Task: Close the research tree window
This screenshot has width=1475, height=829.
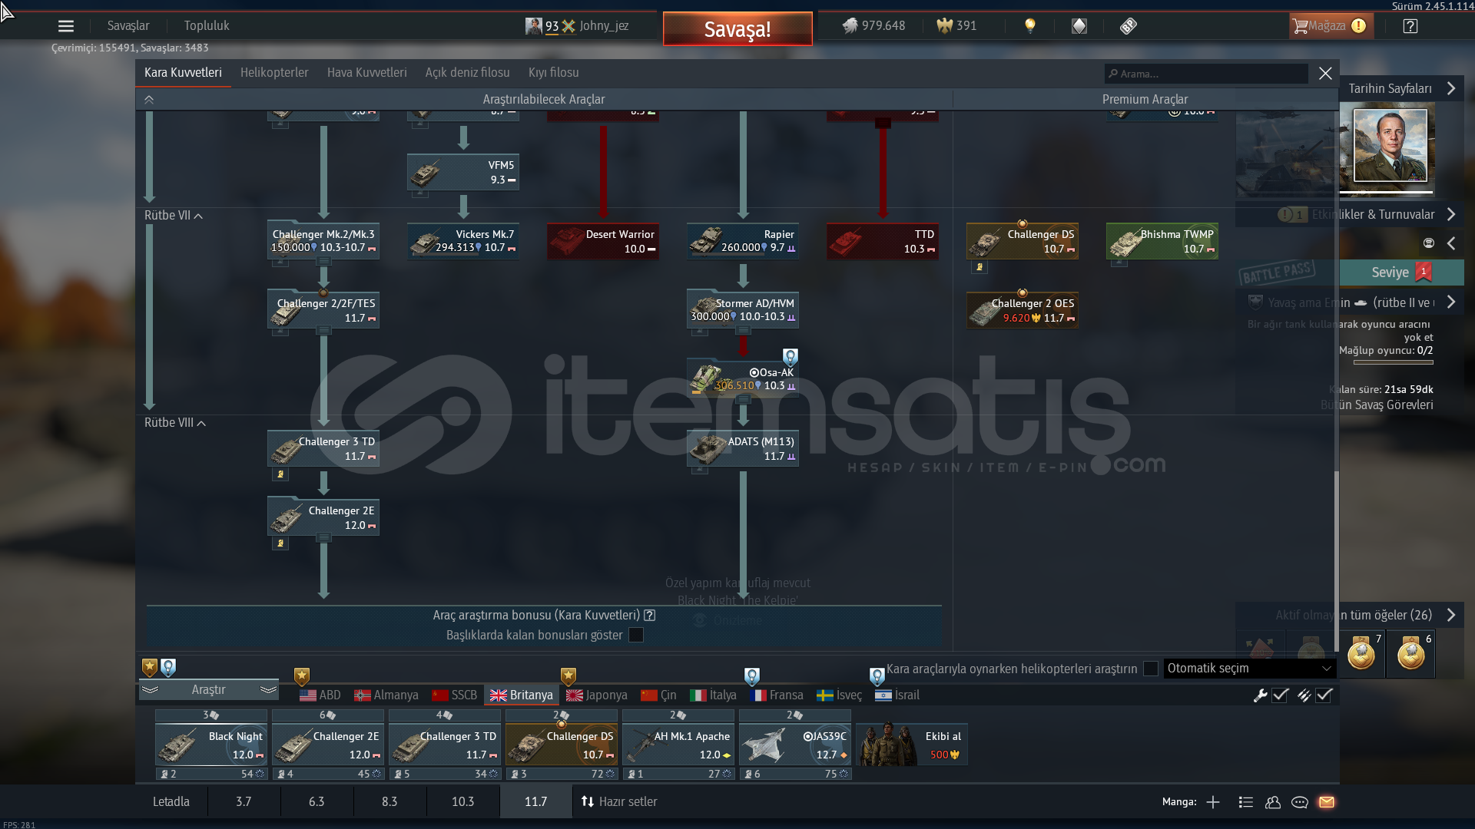Action: click(1325, 74)
